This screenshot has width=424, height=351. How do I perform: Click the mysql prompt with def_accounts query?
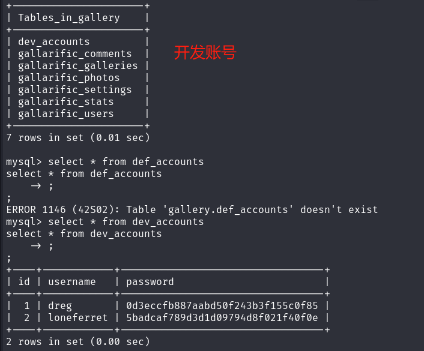(x=105, y=162)
